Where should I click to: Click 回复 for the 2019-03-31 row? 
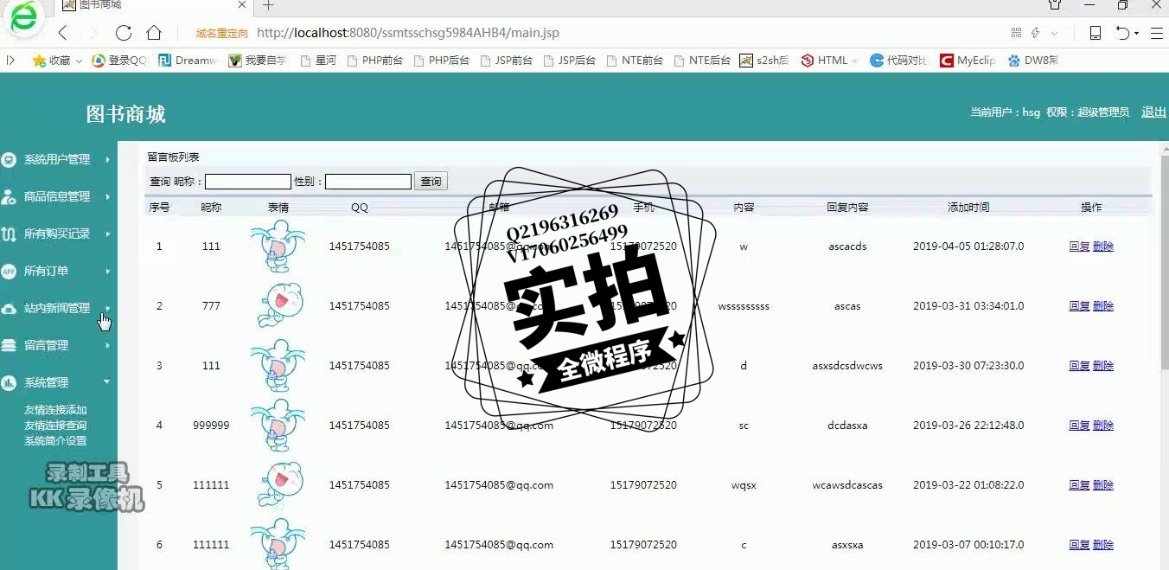coord(1079,306)
